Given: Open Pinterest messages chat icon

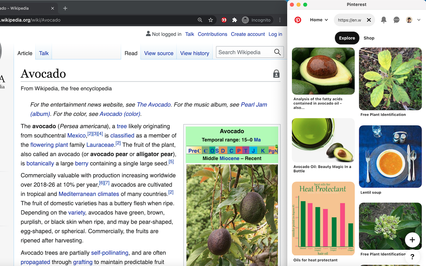Looking at the screenshot, I should click(396, 20).
